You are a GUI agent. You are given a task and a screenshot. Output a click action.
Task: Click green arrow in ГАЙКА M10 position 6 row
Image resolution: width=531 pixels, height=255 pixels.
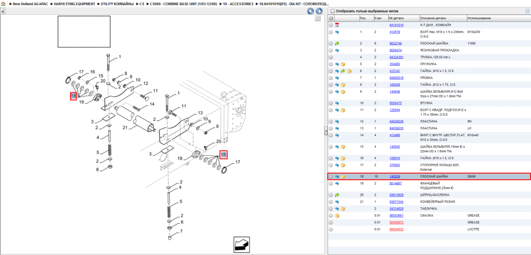click(x=342, y=71)
